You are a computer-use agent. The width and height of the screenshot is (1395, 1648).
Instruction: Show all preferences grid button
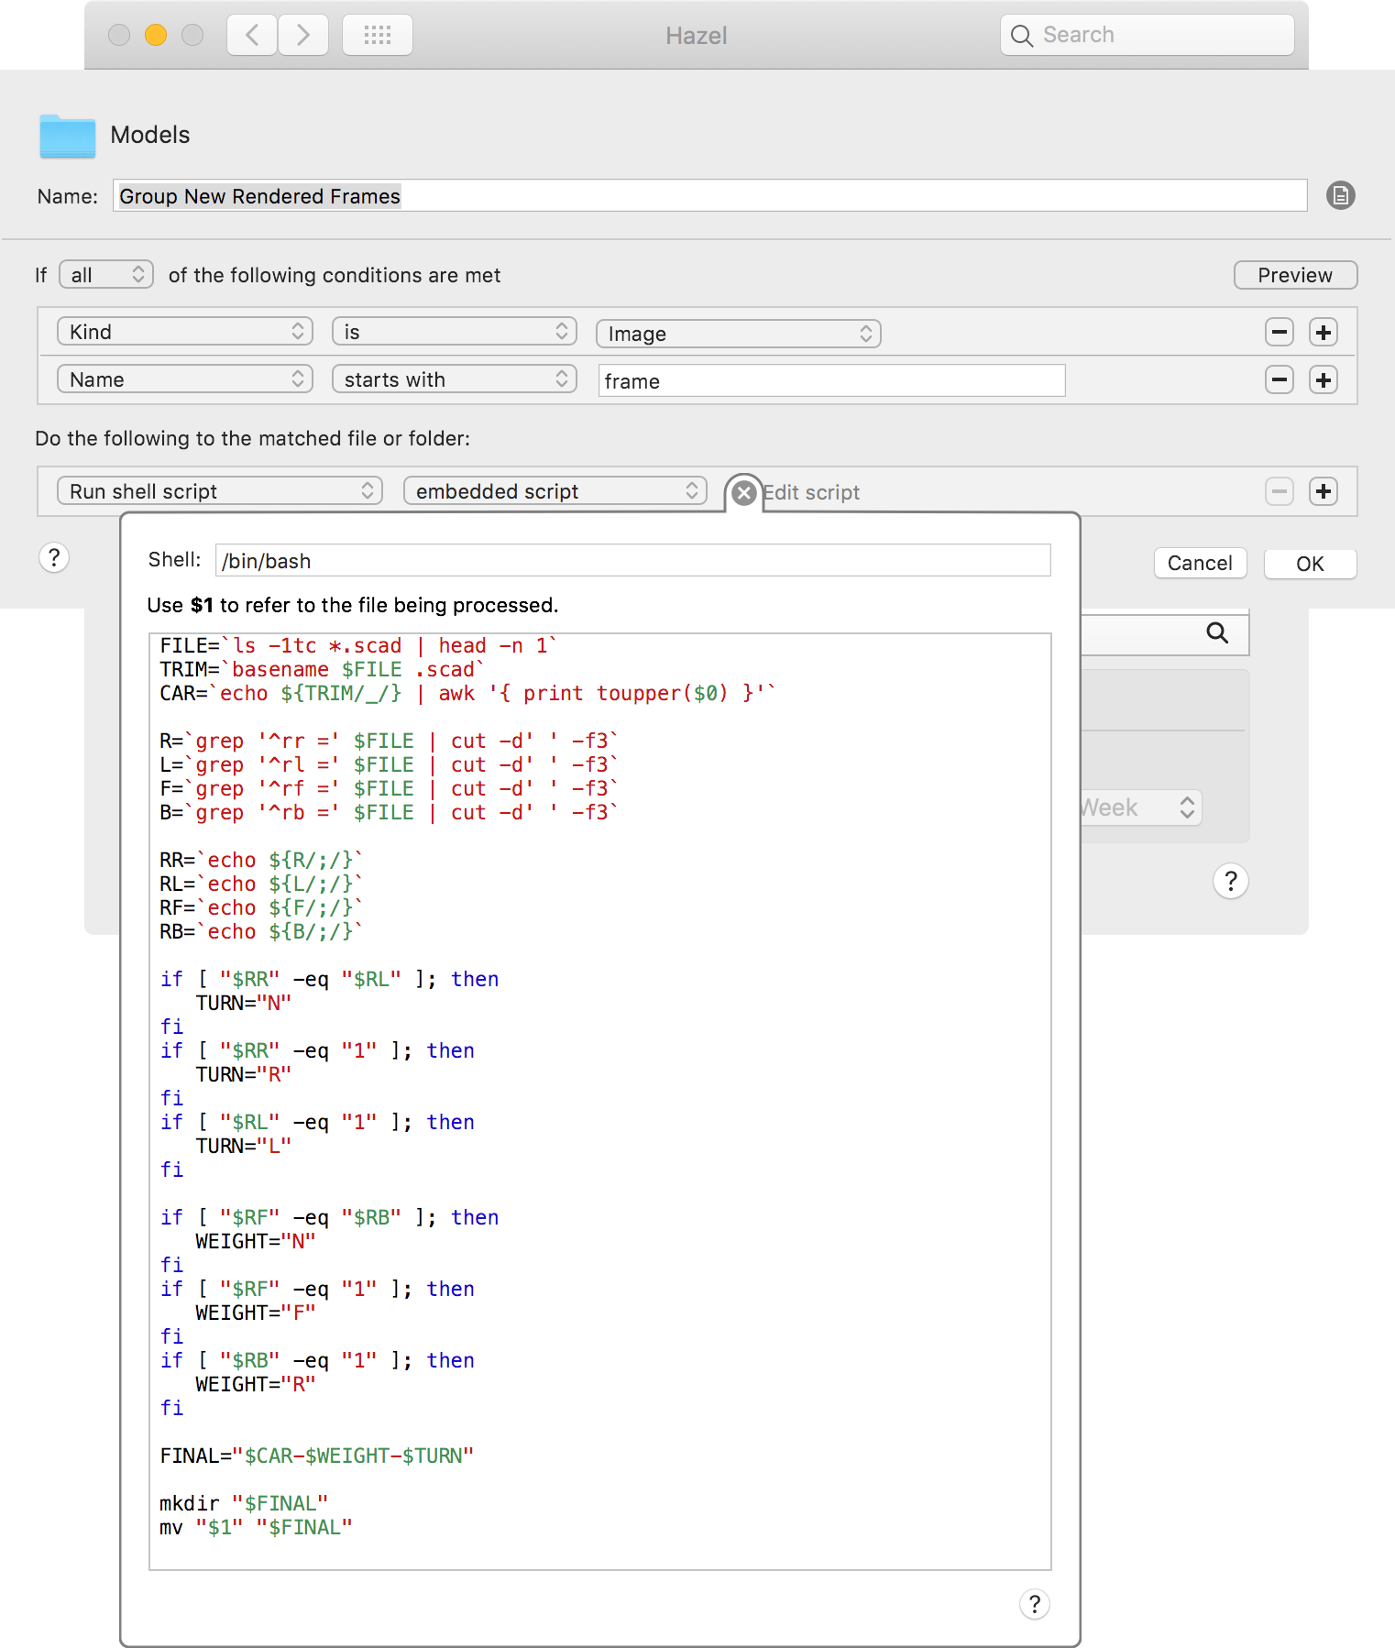(x=377, y=35)
